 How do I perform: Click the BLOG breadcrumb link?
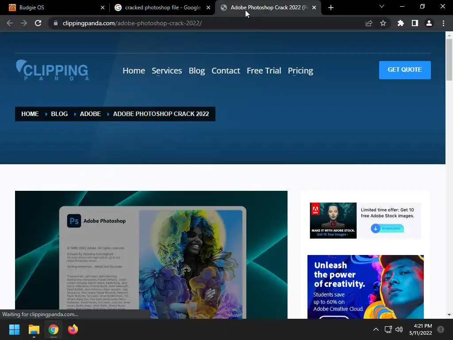pyautogui.click(x=59, y=114)
